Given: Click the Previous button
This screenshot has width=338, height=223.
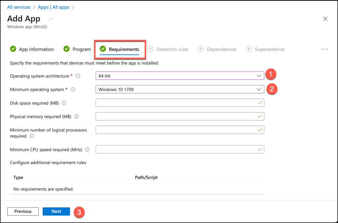Looking at the screenshot, I should [x=23, y=211].
